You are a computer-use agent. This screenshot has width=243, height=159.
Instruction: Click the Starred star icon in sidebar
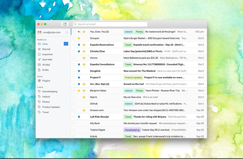coord(39,49)
